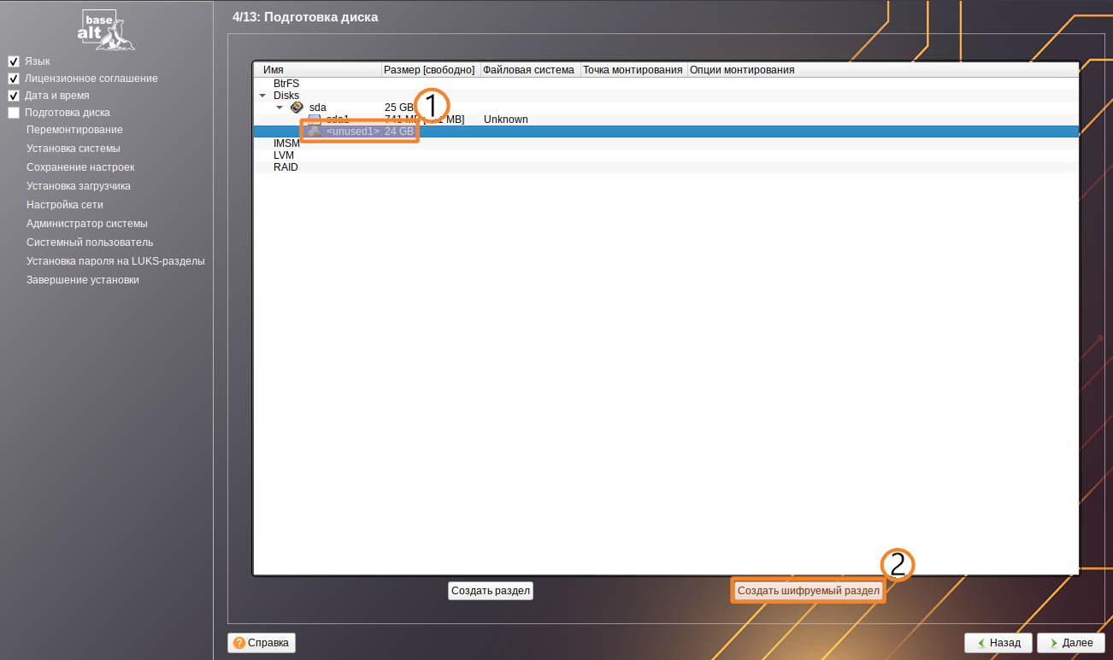Toggle the Дата и время checkbox
This screenshot has width=1113, height=660.
[x=14, y=96]
